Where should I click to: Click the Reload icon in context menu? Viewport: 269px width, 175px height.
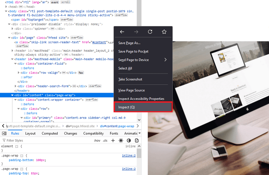tap(150, 32)
